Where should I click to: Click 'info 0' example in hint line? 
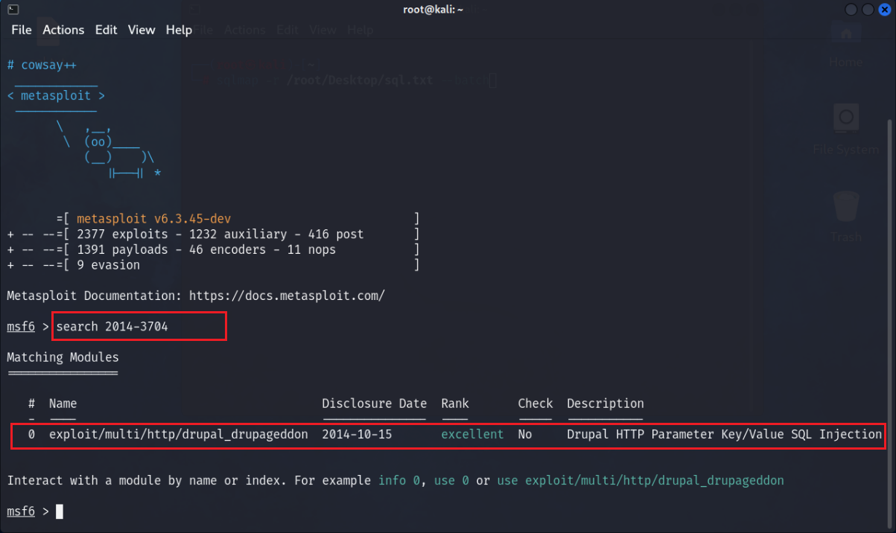tap(399, 480)
